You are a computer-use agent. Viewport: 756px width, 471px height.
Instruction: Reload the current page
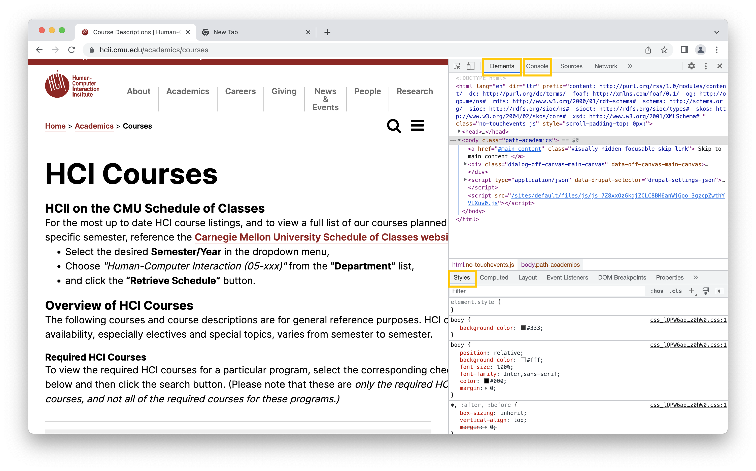(x=72, y=50)
